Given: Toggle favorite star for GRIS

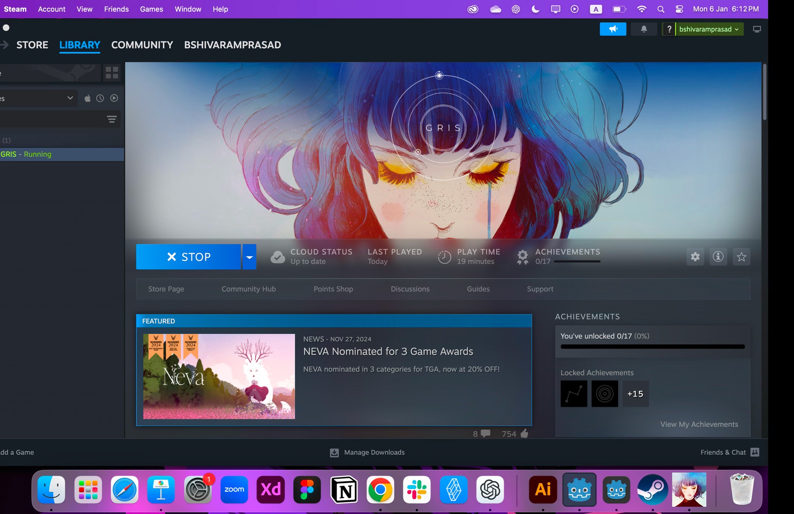Looking at the screenshot, I should (741, 257).
